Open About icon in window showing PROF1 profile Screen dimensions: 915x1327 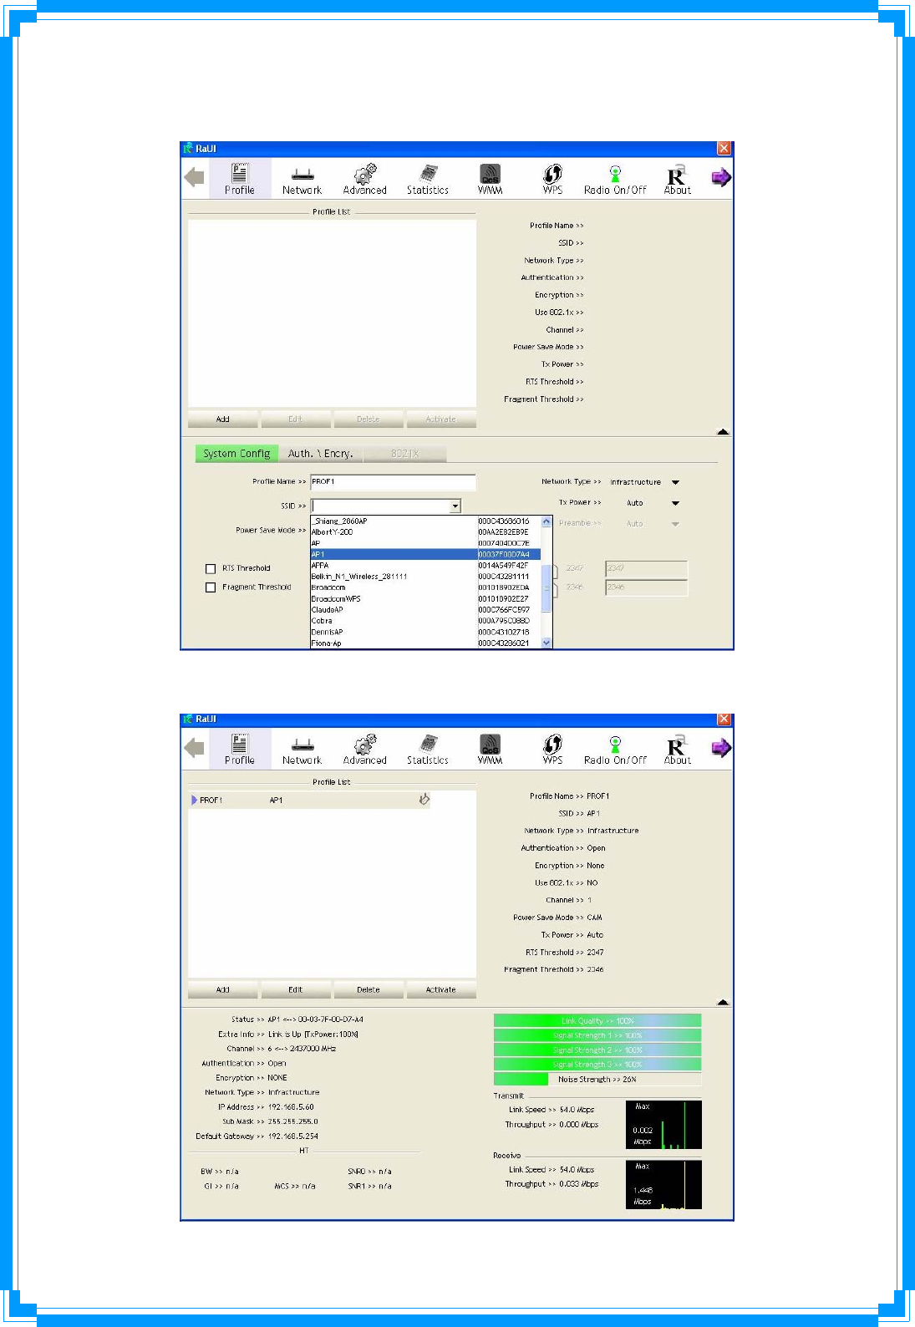coord(677,750)
